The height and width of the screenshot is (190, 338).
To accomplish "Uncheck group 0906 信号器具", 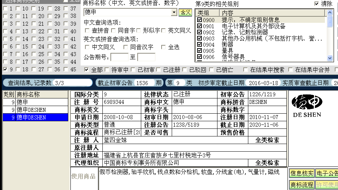I will (199, 57).
